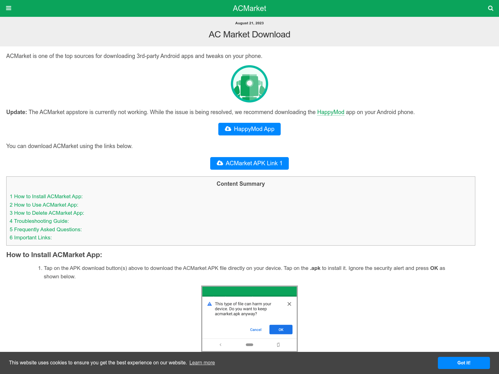
Task: Jump to How to Delete ACMarket App
Action: point(47,213)
